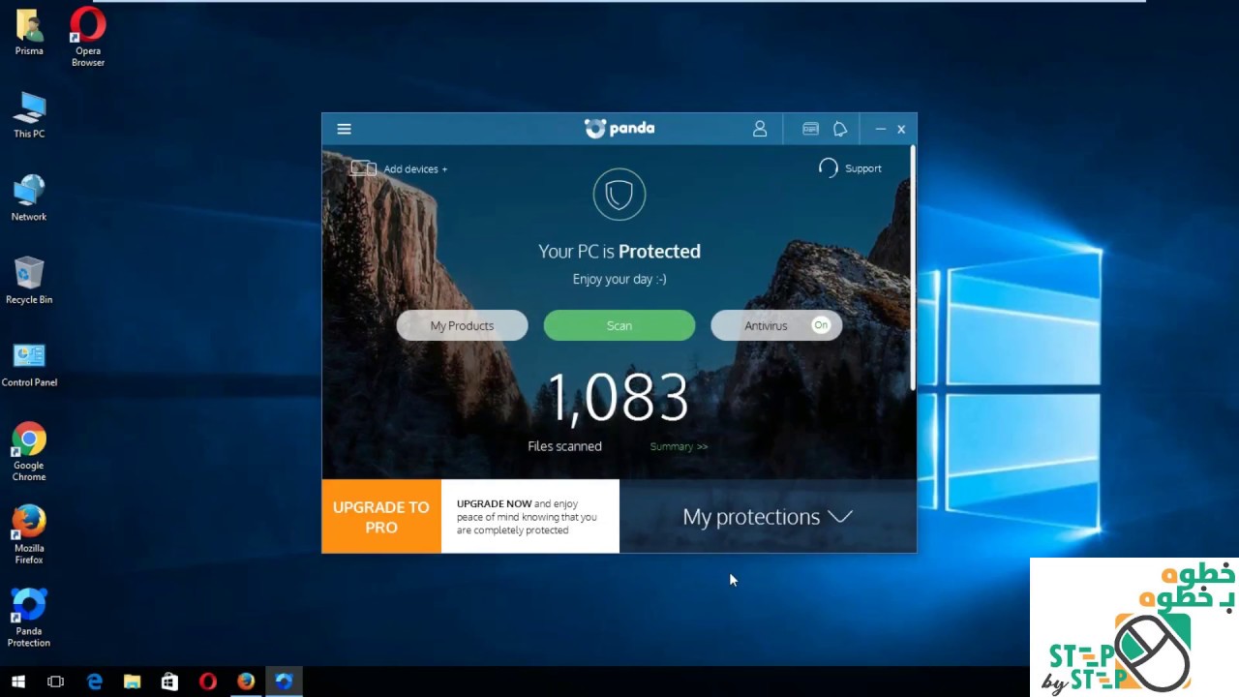Click the Panda window vertical scrollbar
This screenshot has height=697, width=1239.
click(x=912, y=268)
